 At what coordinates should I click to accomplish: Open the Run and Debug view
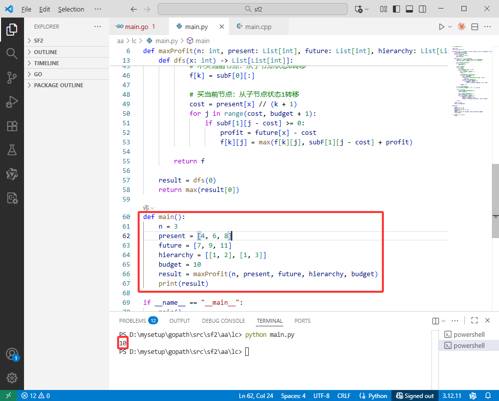click(x=12, y=102)
